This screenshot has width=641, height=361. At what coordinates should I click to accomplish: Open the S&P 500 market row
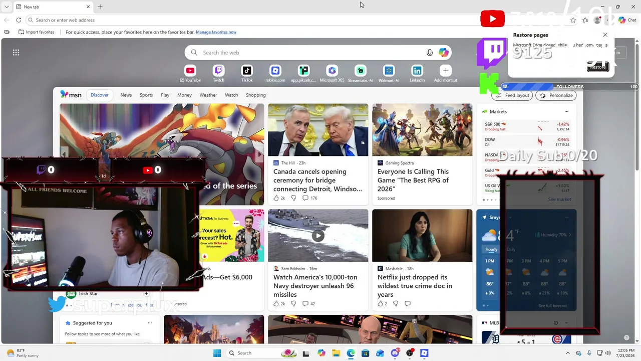pos(527,126)
